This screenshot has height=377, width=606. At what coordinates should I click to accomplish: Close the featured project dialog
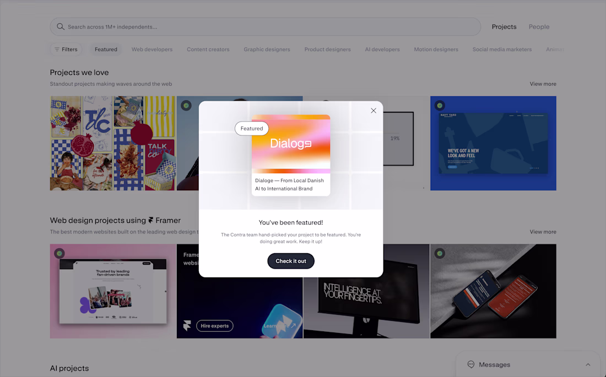coord(374,111)
